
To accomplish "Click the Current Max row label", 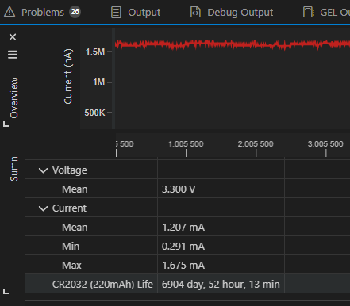I will click(x=71, y=266).
